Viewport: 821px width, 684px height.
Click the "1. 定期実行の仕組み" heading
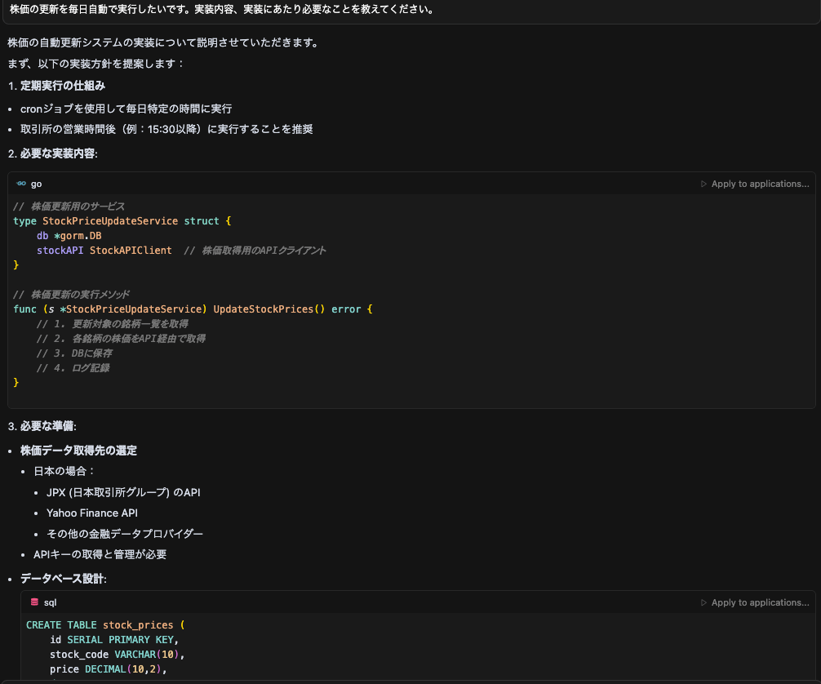pyautogui.click(x=56, y=86)
